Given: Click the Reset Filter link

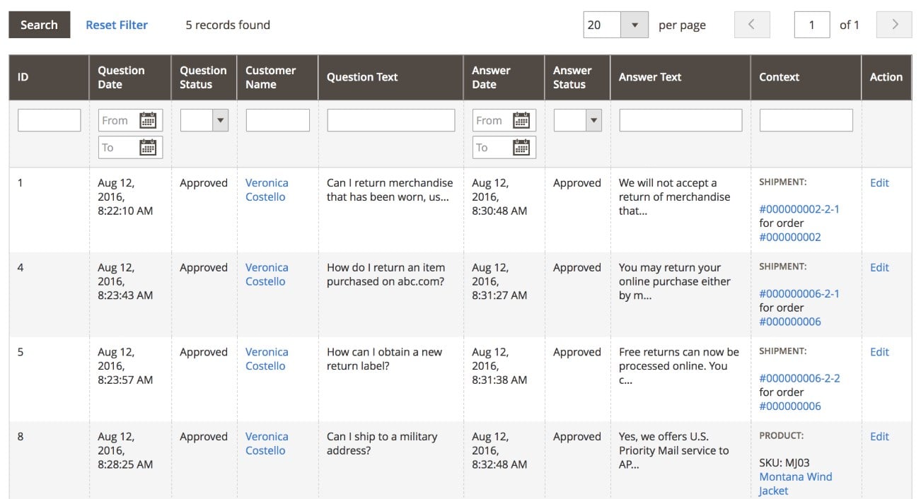Looking at the screenshot, I should click(x=117, y=25).
